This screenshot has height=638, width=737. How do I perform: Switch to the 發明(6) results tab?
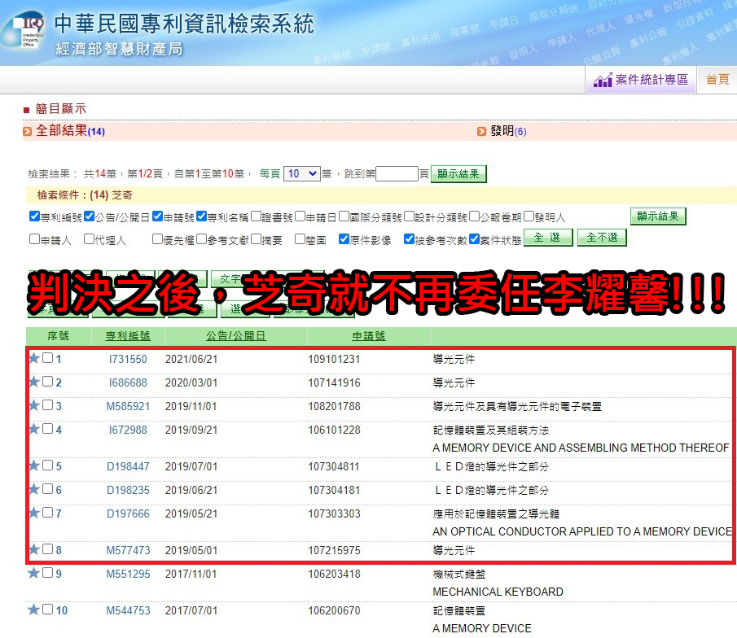click(x=508, y=131)
